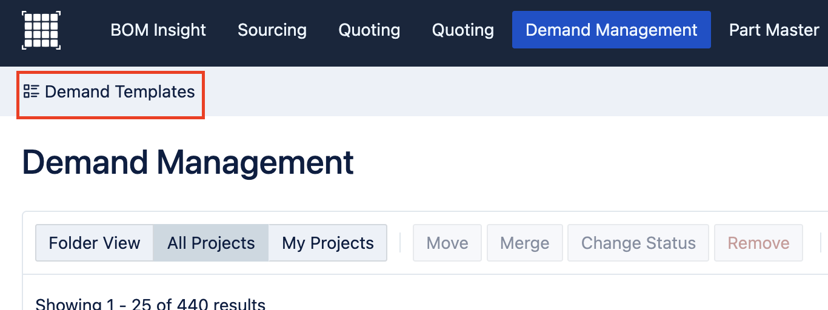Show All Projects
Image resolution: width=828 pixels, height=310 pixels.
click(x=211, y=243)
